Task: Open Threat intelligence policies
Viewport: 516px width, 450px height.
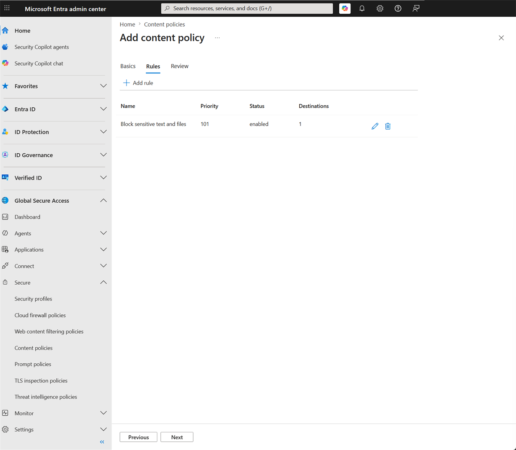Action: [46, 397]
